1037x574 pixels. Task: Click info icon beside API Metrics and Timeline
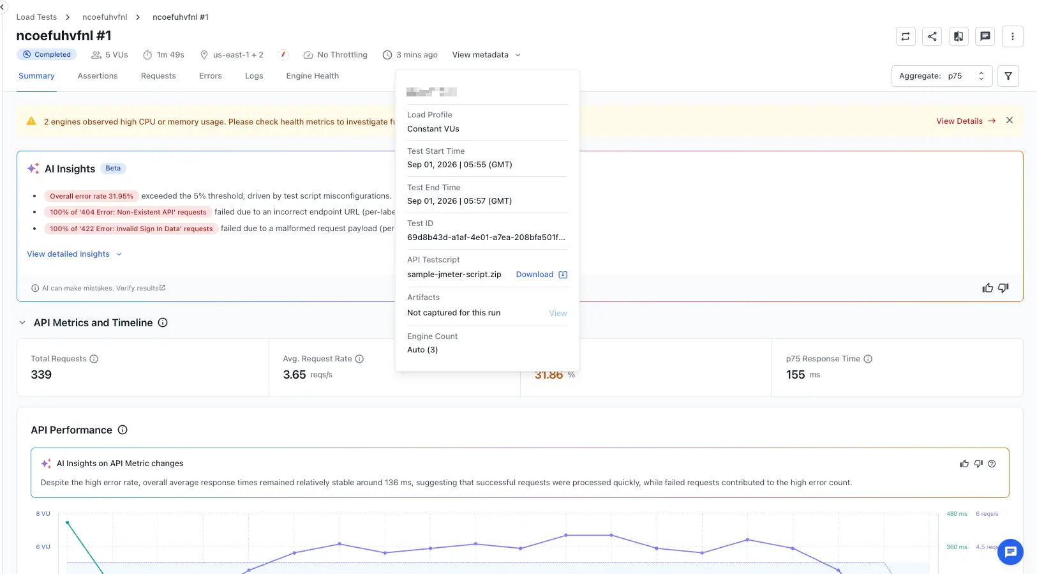tap(163, 322)
